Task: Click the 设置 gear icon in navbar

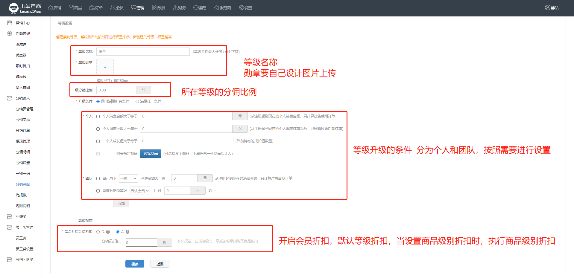Action: (241, 8)
